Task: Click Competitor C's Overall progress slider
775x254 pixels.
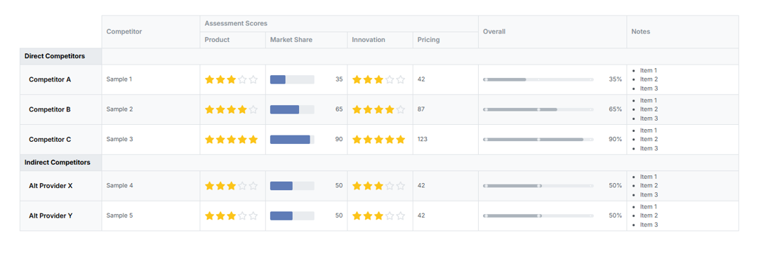Action: click(x=538, y=140)
